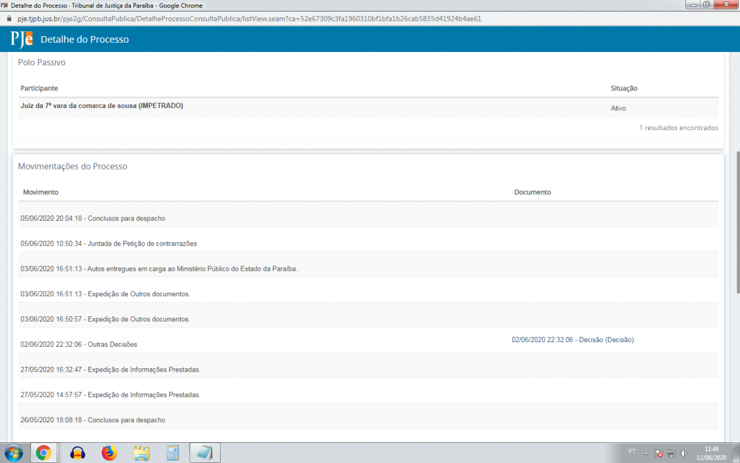Click the 'Conclusos para despacho' 05/06/2020 entry
The image size is (740, 463).
pyautogui.click(x=93, y=218)
